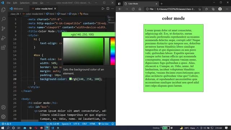Open the Source Control view
The width and height of the screenshot is (231, 130).
click(x=3, y=29)
